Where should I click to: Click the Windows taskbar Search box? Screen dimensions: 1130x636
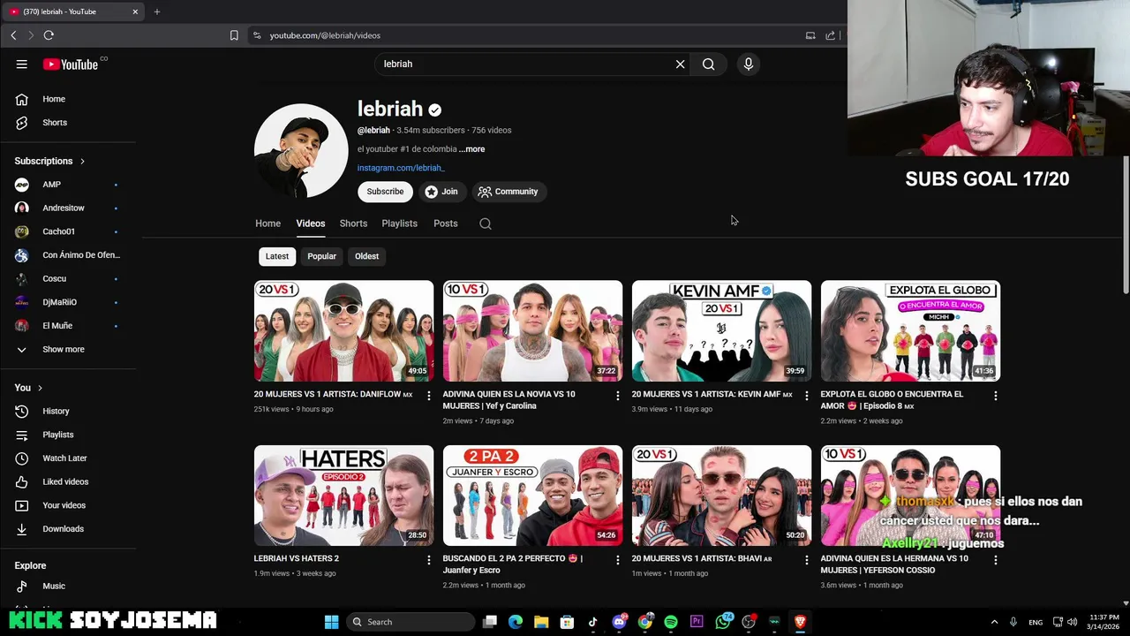tap(410, 622)
